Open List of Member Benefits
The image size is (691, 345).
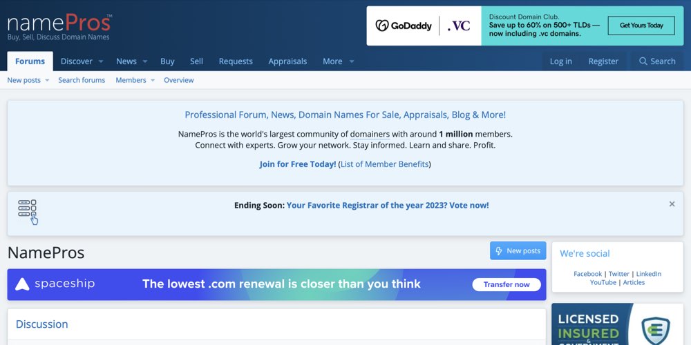click(x=384, y=164)
